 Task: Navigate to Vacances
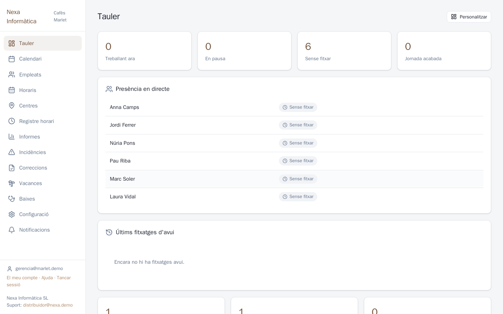pyautogui.click(x=43, y=183)
